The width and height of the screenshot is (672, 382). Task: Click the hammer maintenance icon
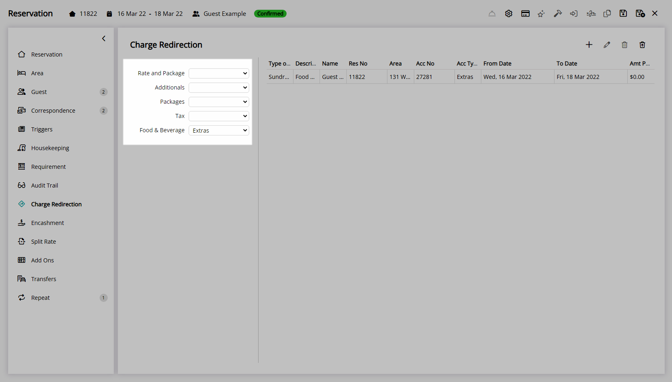(558, 13)
